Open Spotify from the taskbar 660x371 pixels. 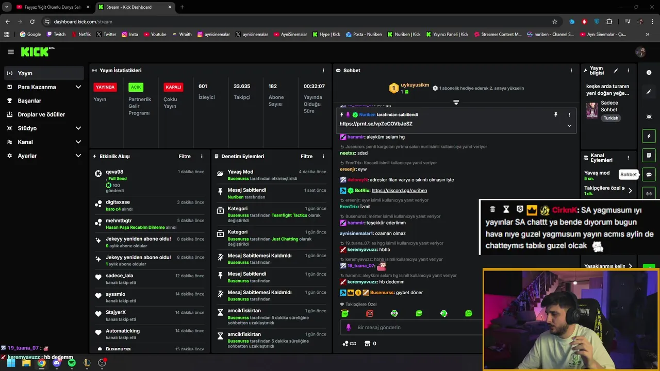coord(72,363)
